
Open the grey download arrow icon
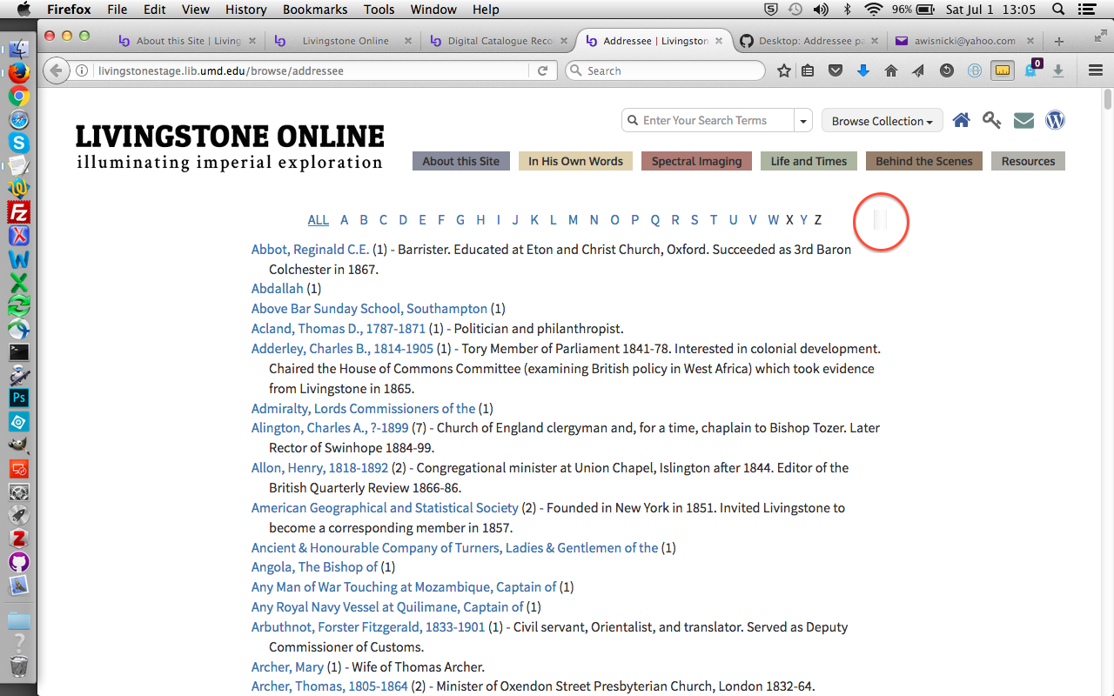1058,70
